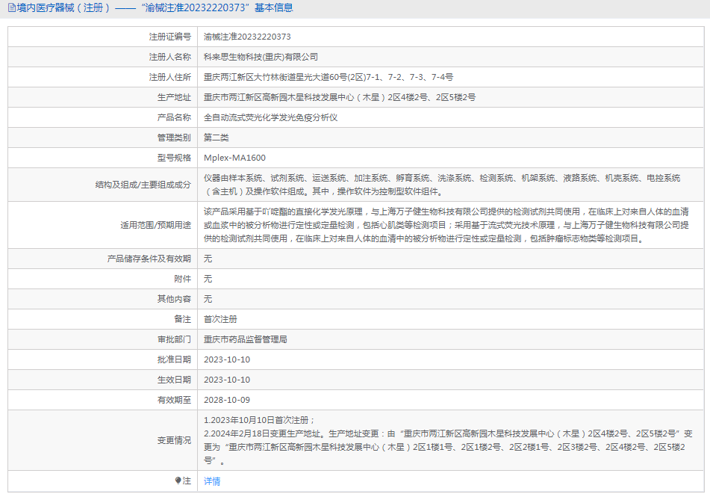The image size is (710, 497).
Task: Click the 生产地址 label
Action: coord(174,97)
